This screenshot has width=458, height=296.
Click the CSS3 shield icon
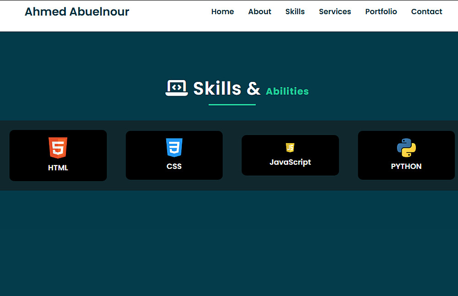(174, 147)
